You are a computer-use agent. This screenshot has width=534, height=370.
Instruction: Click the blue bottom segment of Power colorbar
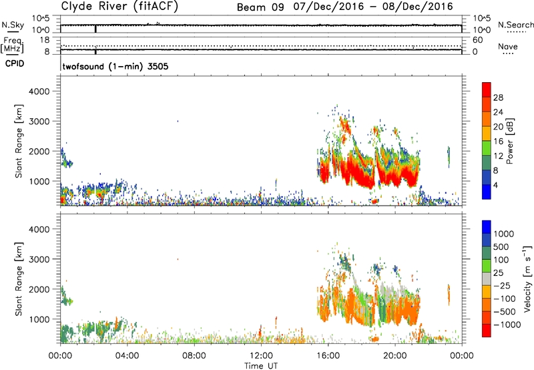(487, 192)
